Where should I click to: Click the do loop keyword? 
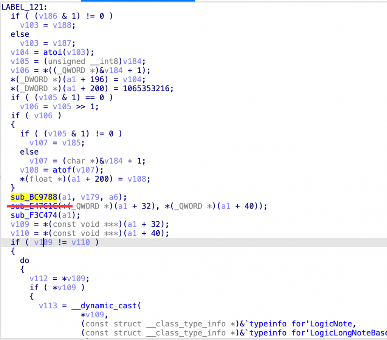point(25,260)
